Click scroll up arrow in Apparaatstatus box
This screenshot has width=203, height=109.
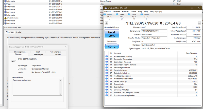point(60,80)
